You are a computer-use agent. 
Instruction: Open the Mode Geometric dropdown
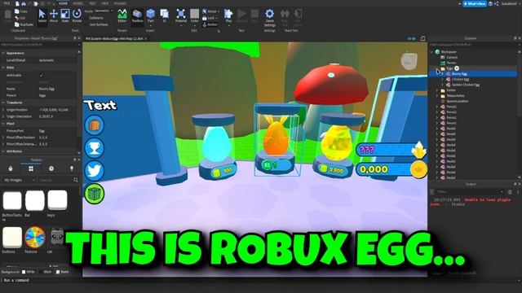click(x=103, y=11)
